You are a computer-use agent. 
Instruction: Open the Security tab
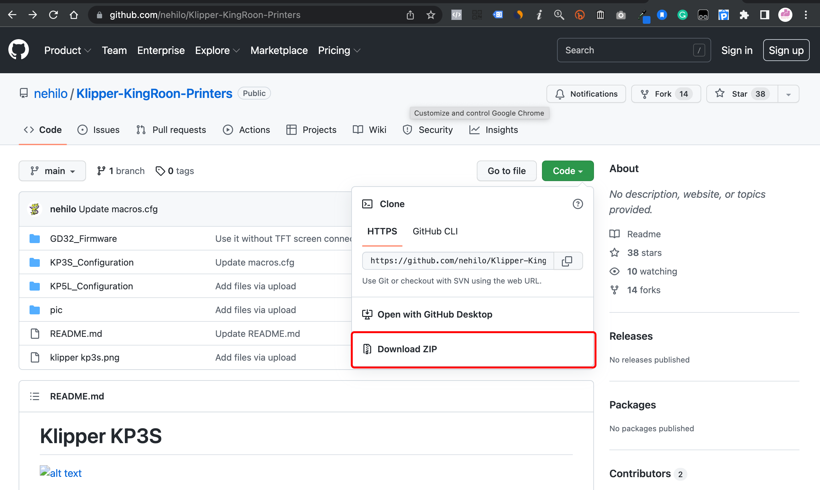(x=436, y=129)
